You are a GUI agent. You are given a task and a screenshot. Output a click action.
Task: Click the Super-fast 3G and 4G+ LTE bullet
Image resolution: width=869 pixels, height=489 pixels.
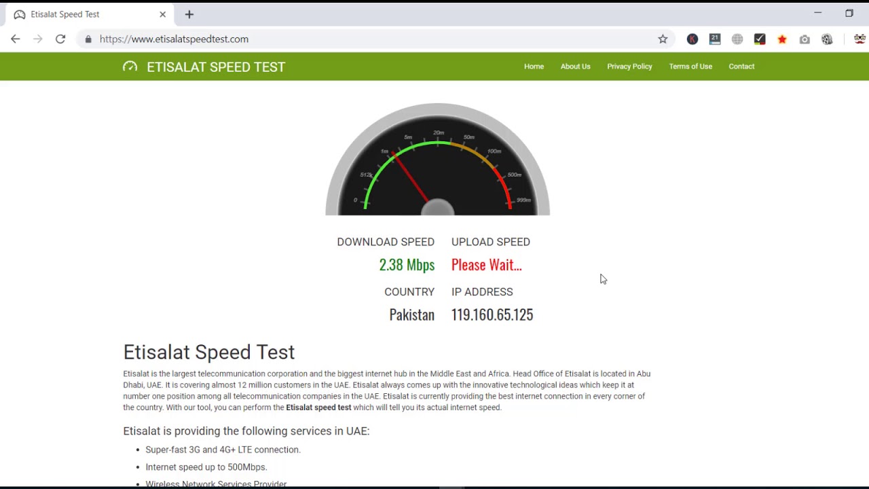[223, 450]
